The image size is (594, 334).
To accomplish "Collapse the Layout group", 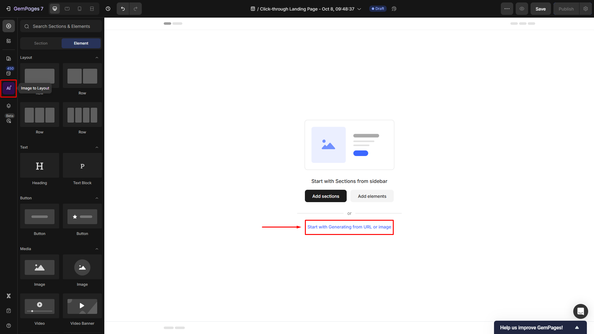I will 97,58.
